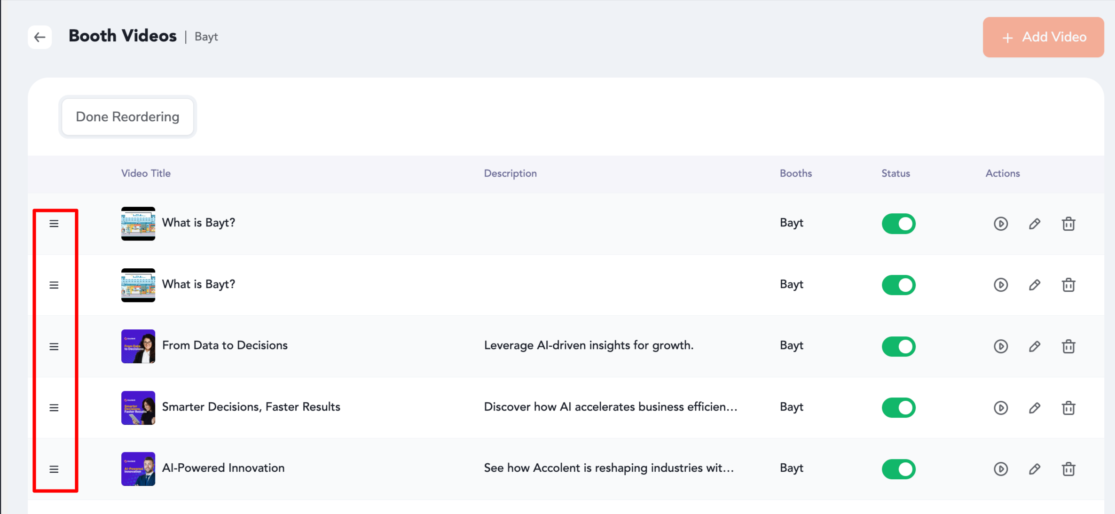Play the second What is Bayt? video
The width and height of the screenshot is (1115, 514).
tap(1001, 285)
